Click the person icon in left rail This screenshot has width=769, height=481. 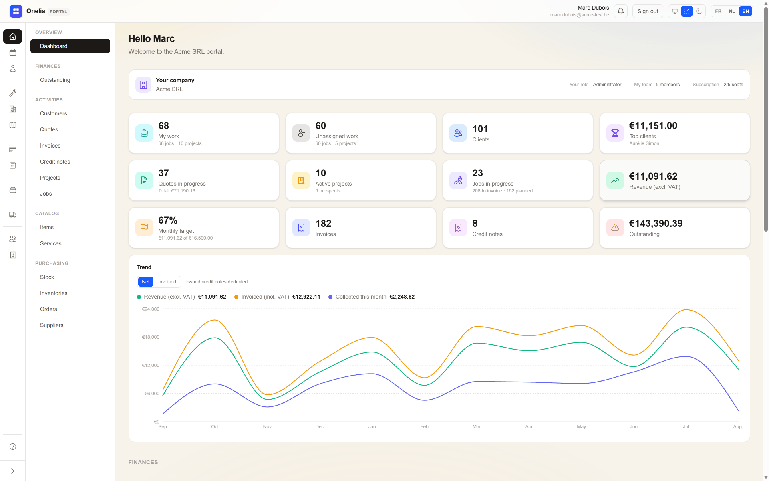(13, 69)
